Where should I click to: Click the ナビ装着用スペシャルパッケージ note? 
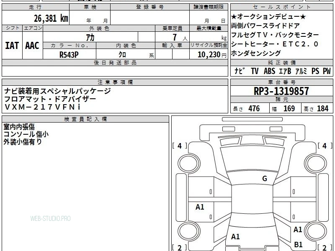coord(57,91)
